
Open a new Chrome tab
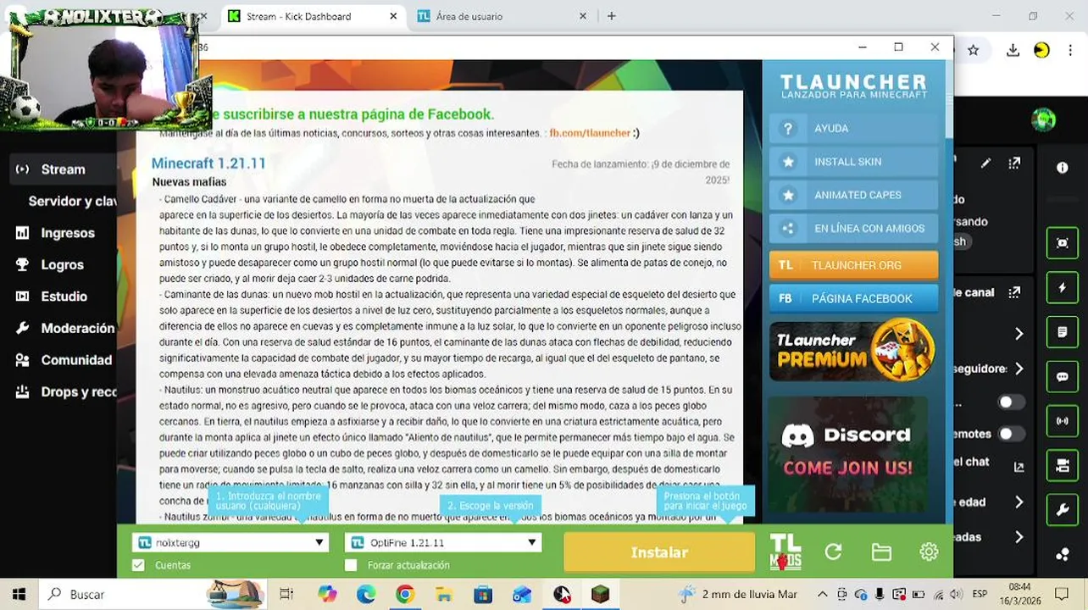point(612,16)
